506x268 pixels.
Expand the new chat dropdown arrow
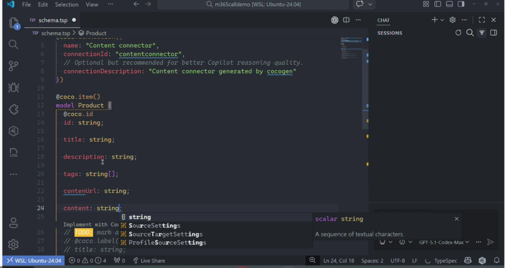tap(442, 20)
